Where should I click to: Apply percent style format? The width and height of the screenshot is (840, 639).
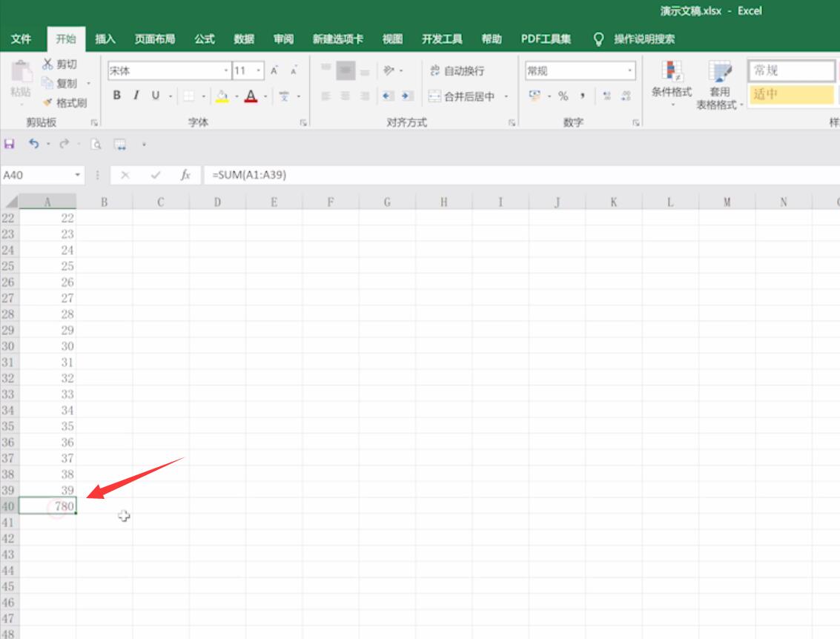coord(563,96)
